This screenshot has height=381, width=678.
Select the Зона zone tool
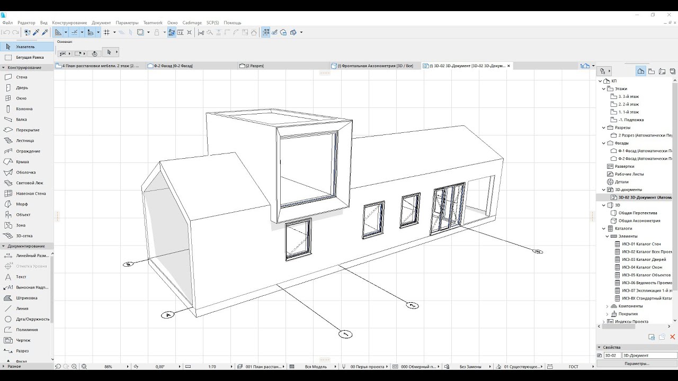(x=26, y=225)
